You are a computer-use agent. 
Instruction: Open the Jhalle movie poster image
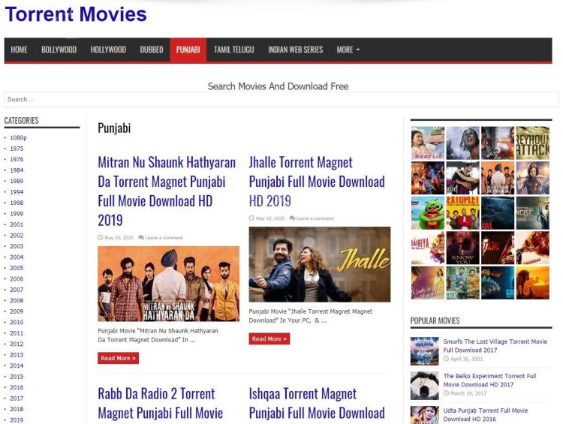click(x=319, y=264)
